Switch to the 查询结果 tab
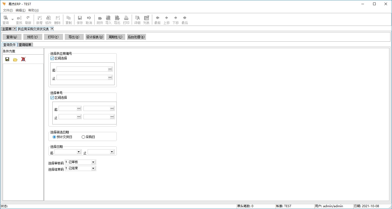The image size is (392, 209). [x=25, y=45]
